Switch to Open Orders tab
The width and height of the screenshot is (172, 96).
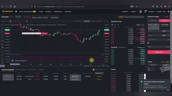click(x=8, y=70)
